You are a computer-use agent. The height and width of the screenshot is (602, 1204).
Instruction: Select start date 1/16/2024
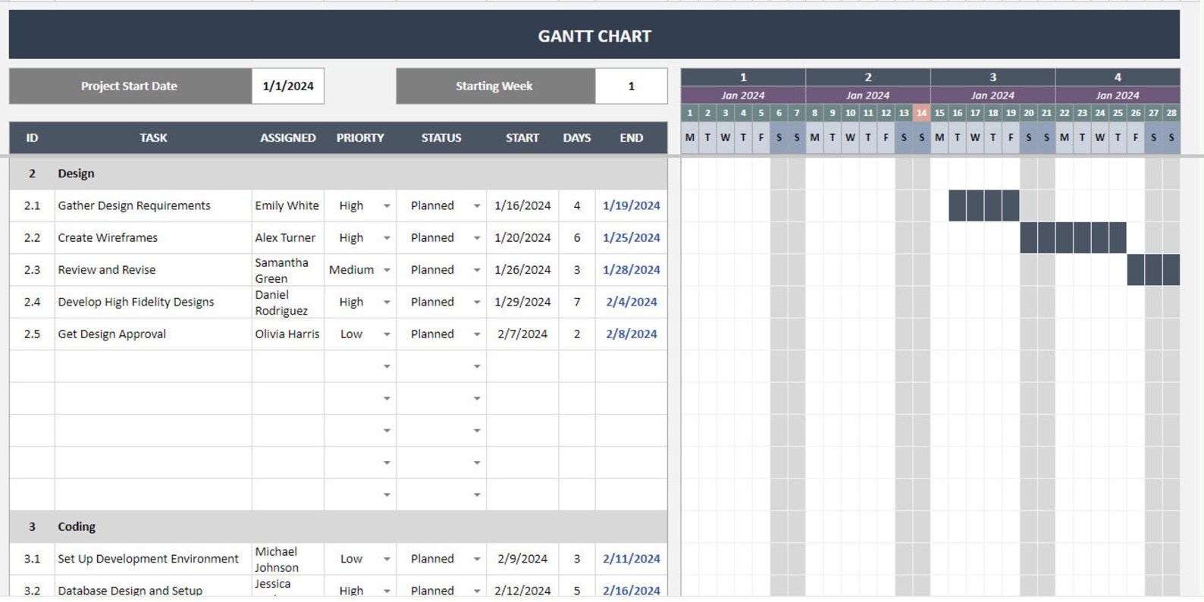point(522,206)
